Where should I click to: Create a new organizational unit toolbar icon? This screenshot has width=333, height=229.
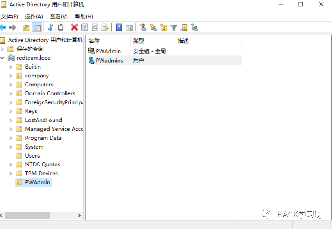[x=164, y=27]
